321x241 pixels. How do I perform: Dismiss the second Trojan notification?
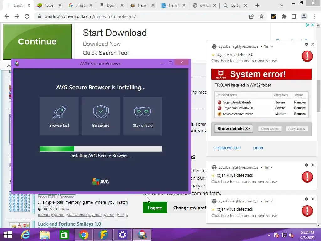pos(313,165)
